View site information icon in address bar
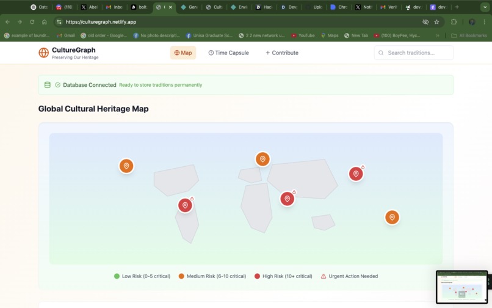The height and width of the screenshot is (308, 492). pos(59,22)
